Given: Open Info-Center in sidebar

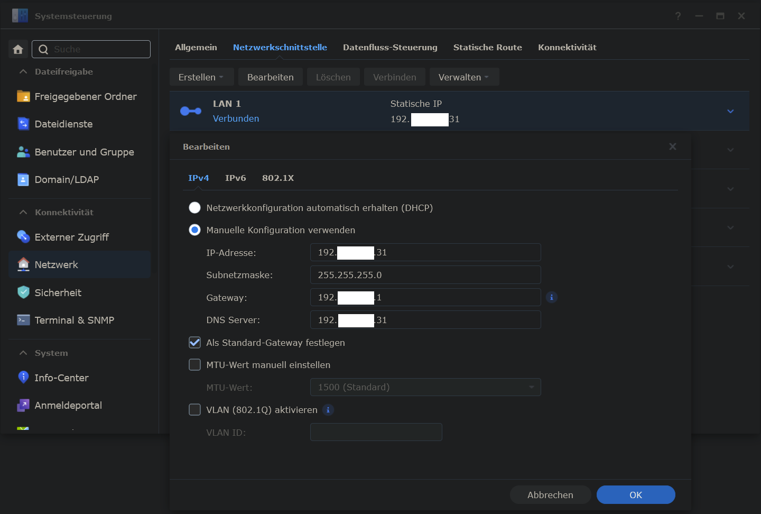Looking at the screenshot, I should tap(80, 378).
